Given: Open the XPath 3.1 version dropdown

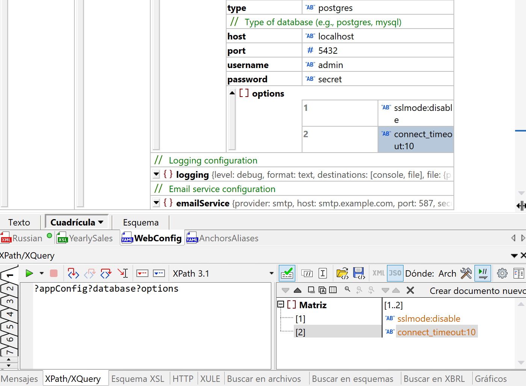Looking at the screenshot, I should 271,274.
